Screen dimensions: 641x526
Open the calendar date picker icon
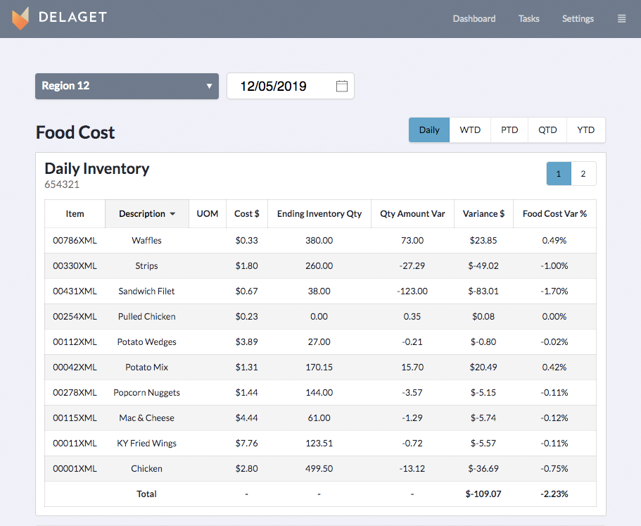click(x=342, y=86)
